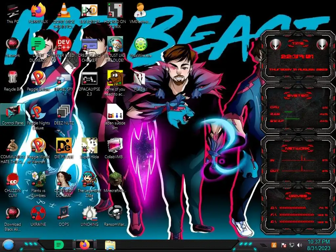Launch the Peggle Nights Deluxe shortcut
Screen dimensions: 336x252
click(x=38, y=117)
